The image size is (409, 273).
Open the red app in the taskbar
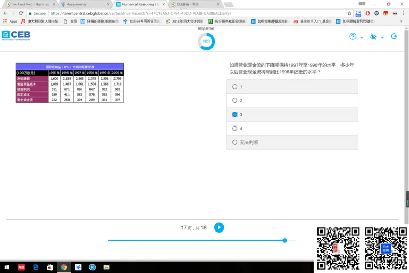pyautogui.click(x=21, y=267)
